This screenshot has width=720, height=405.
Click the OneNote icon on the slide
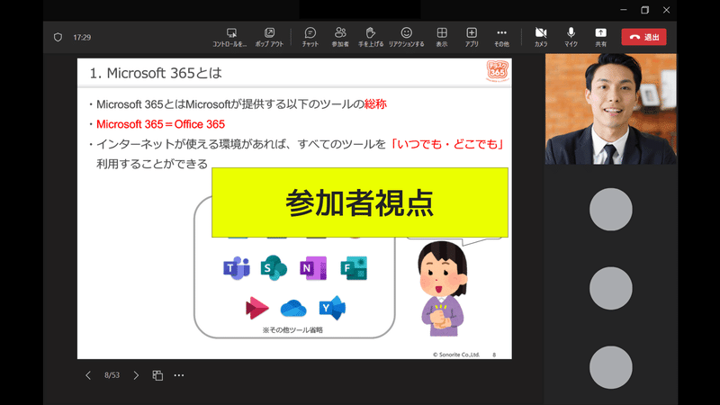[x=313, y=267]
